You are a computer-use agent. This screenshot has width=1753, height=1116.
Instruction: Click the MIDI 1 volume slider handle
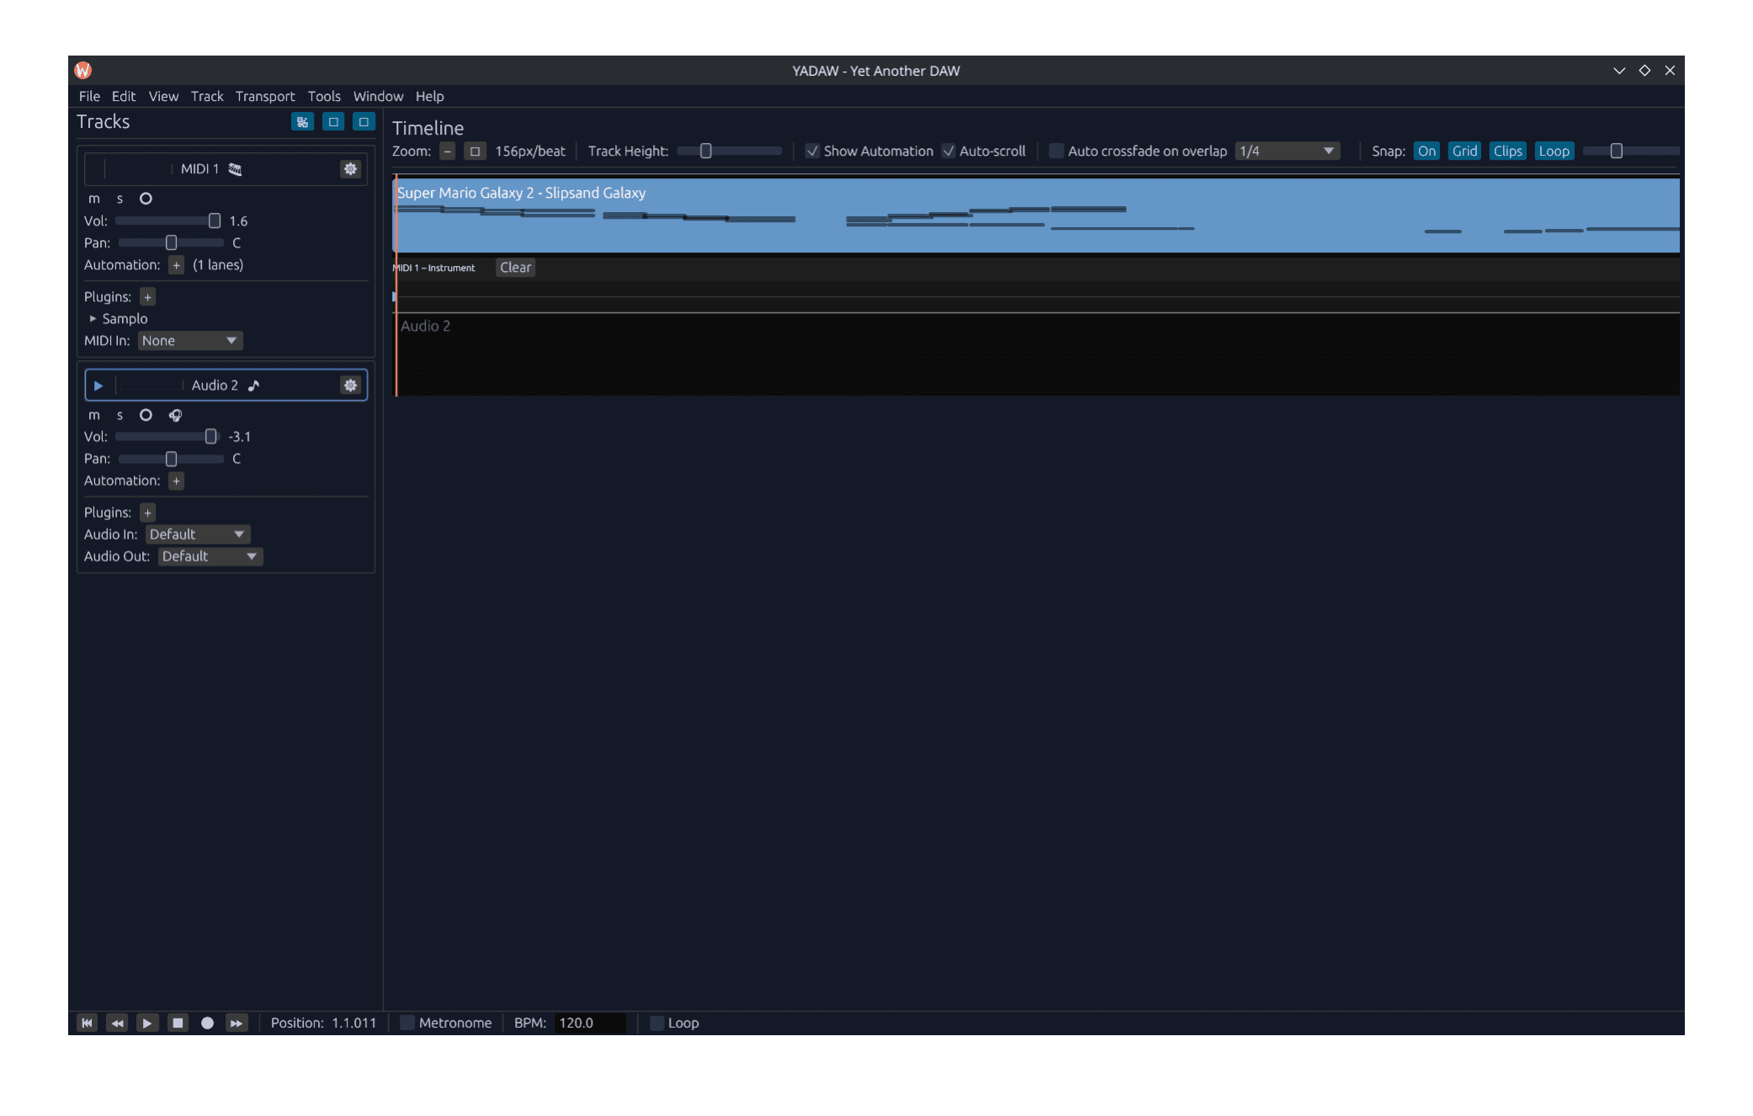[x=215, y=221]
